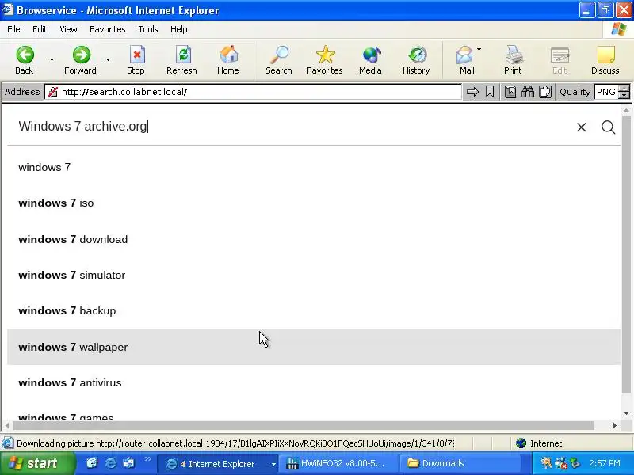Click first quick launch icon near Start
This screenshot has height=475, width=634.
(92, 463)
